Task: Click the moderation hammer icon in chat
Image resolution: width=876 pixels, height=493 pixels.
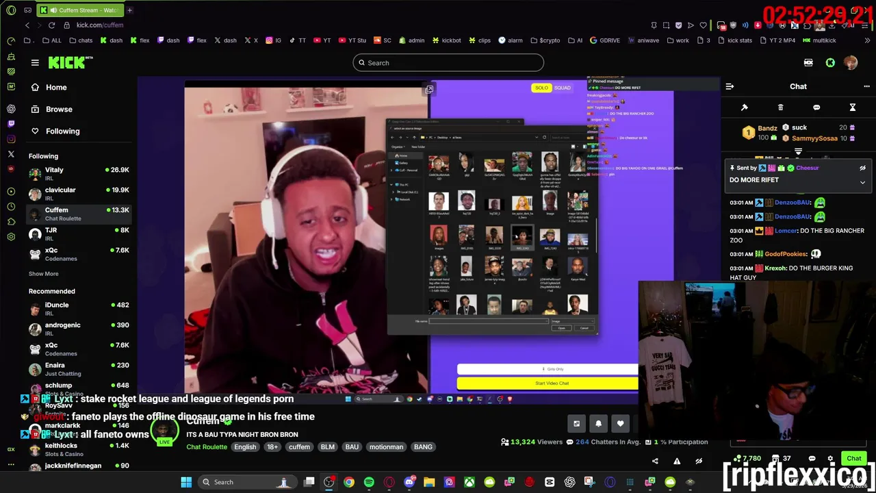Action: (x=745, y=108)
